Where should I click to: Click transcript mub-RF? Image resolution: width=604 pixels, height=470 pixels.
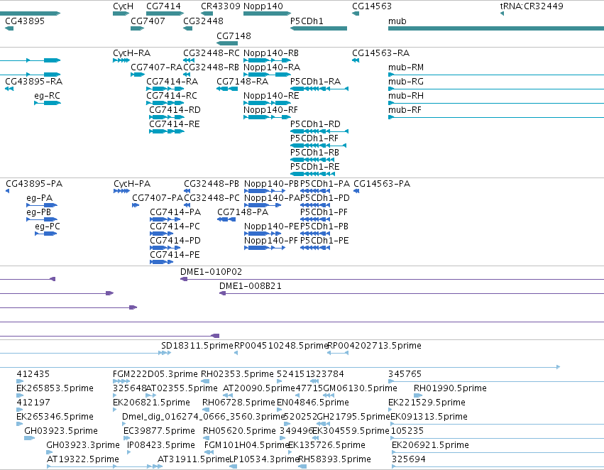496,117
